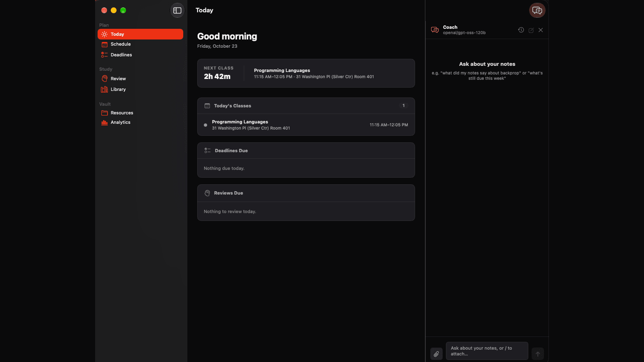Open the Schedule section

140,44
